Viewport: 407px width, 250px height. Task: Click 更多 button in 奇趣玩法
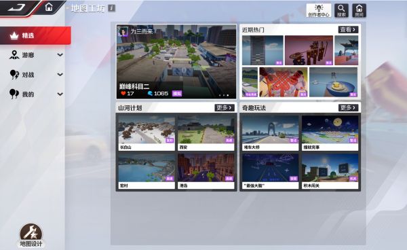(x=348, y=107)
